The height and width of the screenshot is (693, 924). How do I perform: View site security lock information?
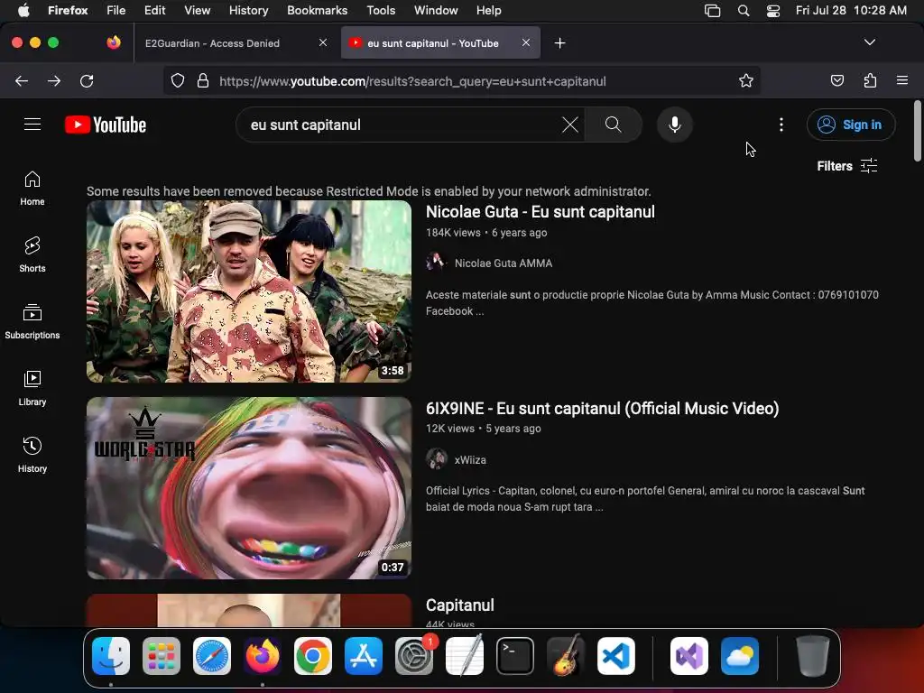203,80
